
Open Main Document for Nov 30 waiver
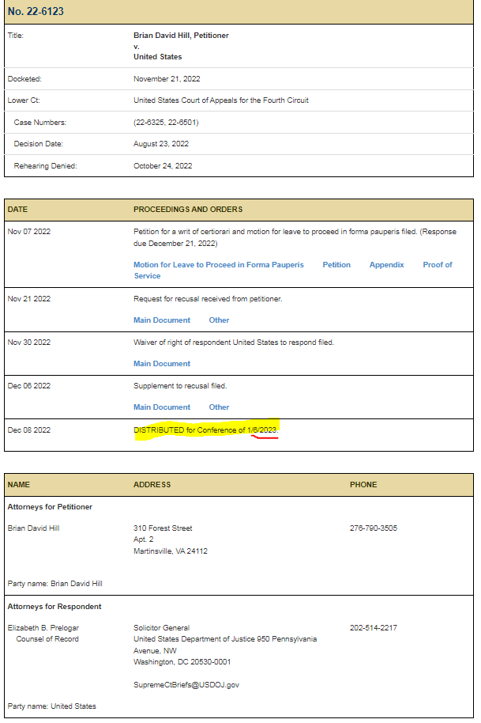(x=162, y=363)
